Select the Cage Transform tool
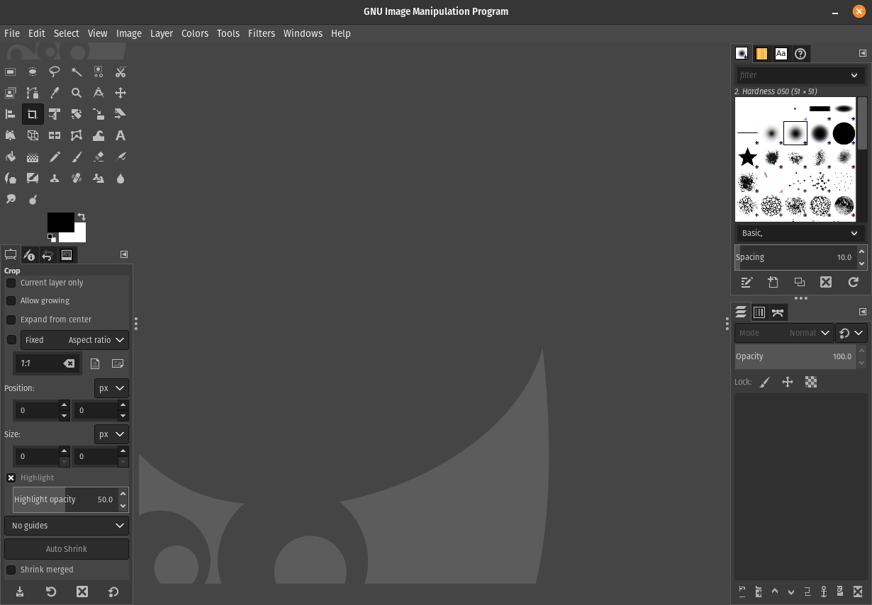 click(77, 135)
